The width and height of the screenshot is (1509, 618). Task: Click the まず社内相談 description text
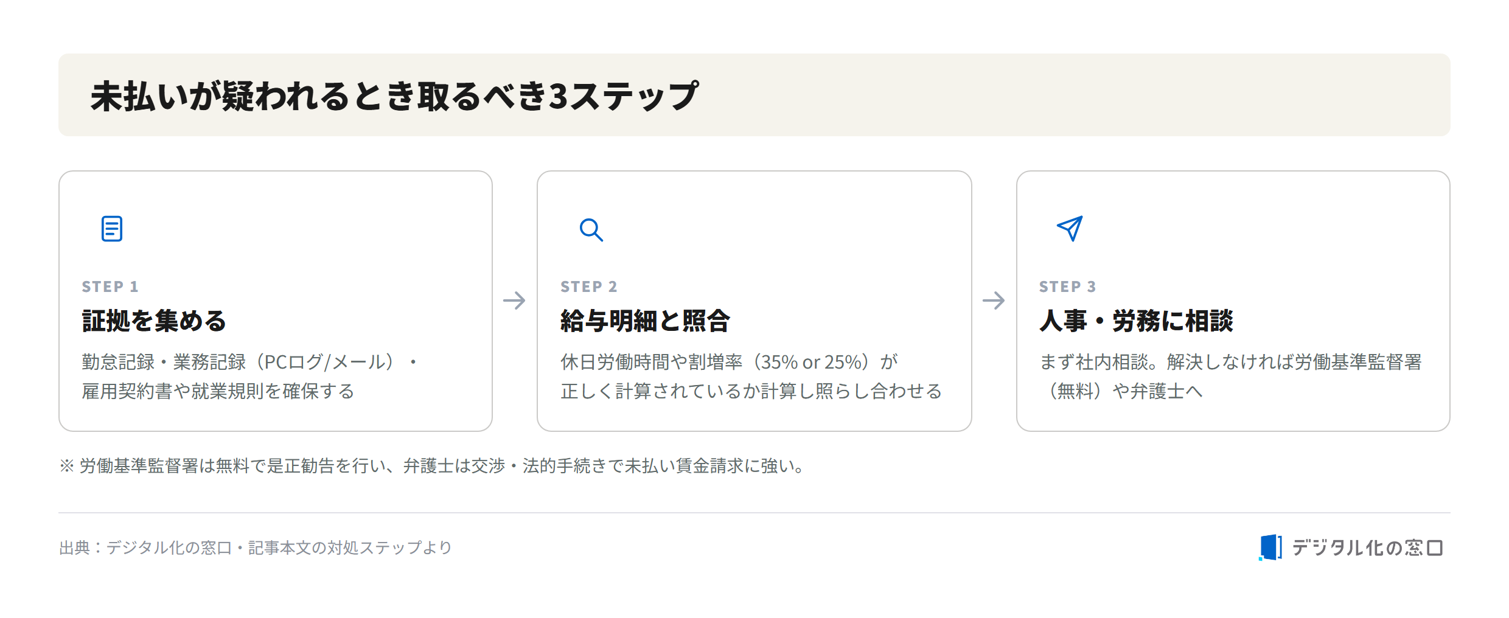[1230, 377]
